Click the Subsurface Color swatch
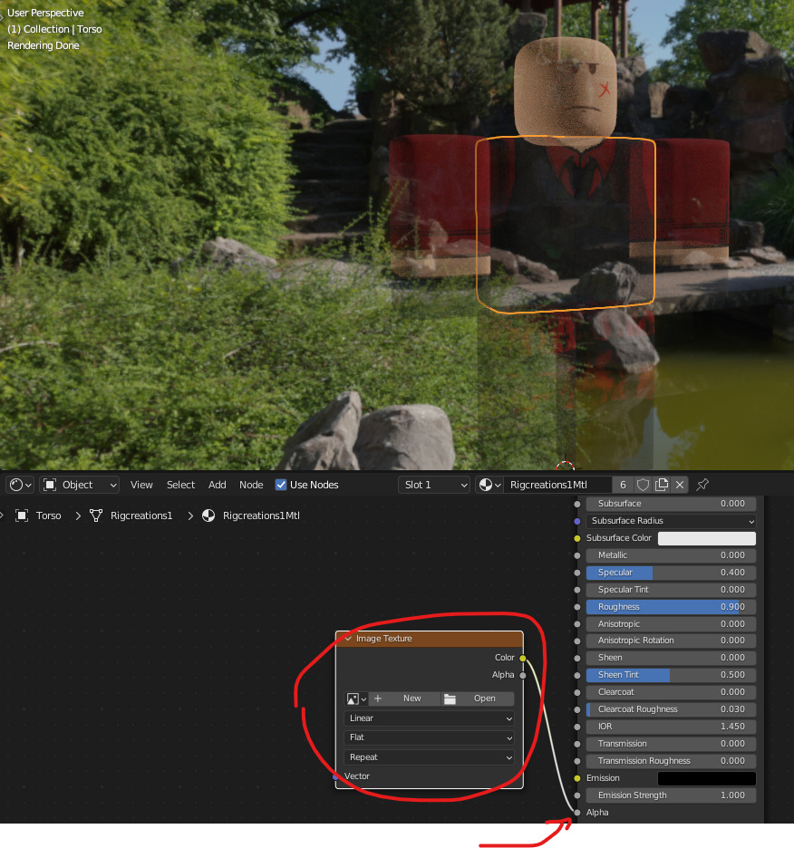Screen dimensions: 794x848 click(707, 538)
